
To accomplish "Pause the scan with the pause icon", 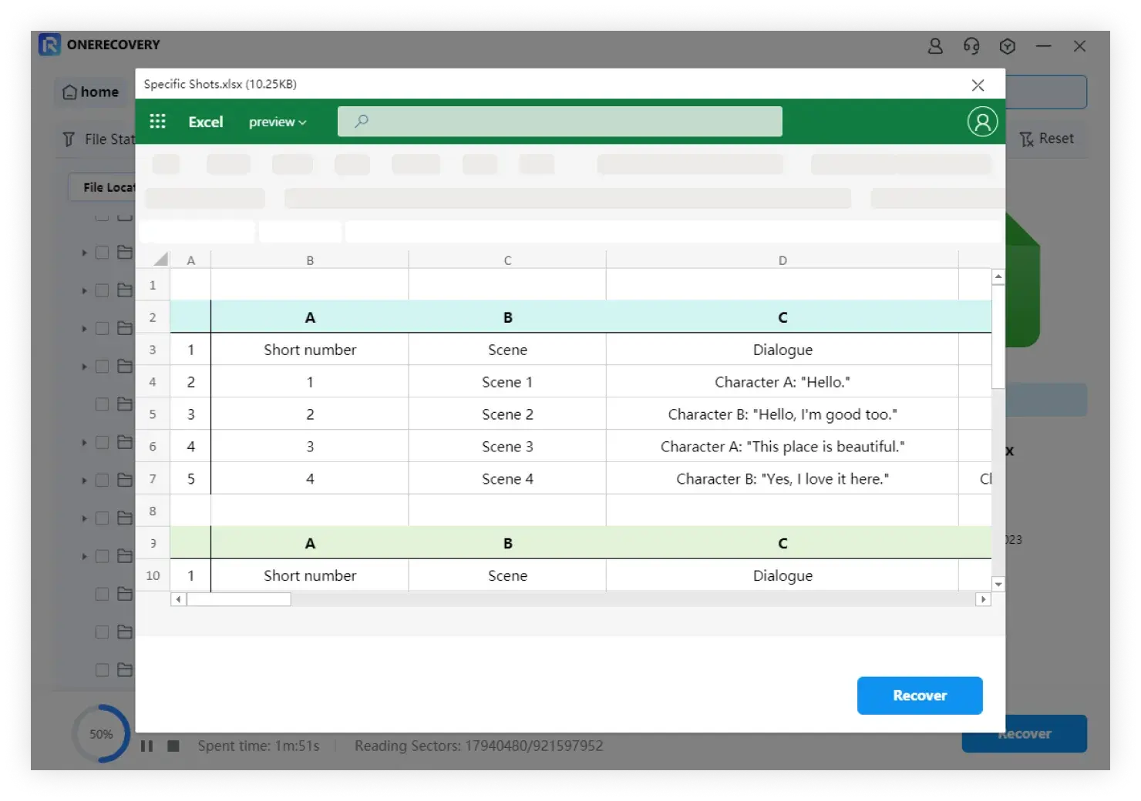I will pos(147,746).
